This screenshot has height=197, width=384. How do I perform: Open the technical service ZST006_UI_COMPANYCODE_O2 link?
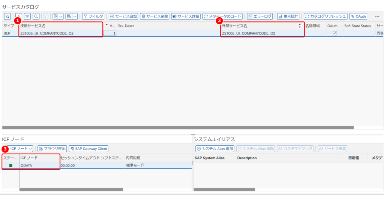(47, 33)
